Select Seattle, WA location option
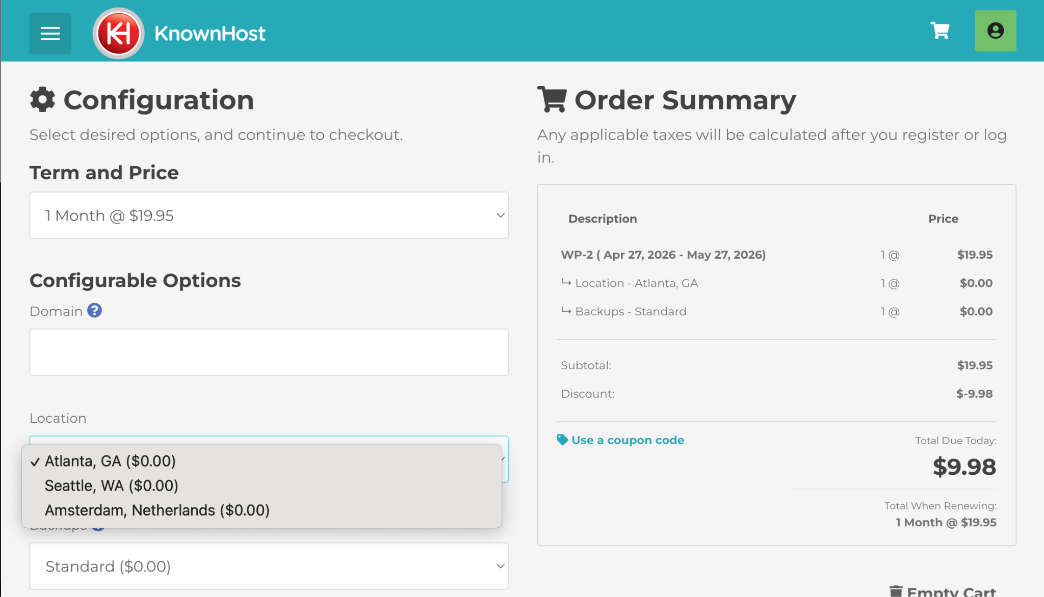 (262, 485)
